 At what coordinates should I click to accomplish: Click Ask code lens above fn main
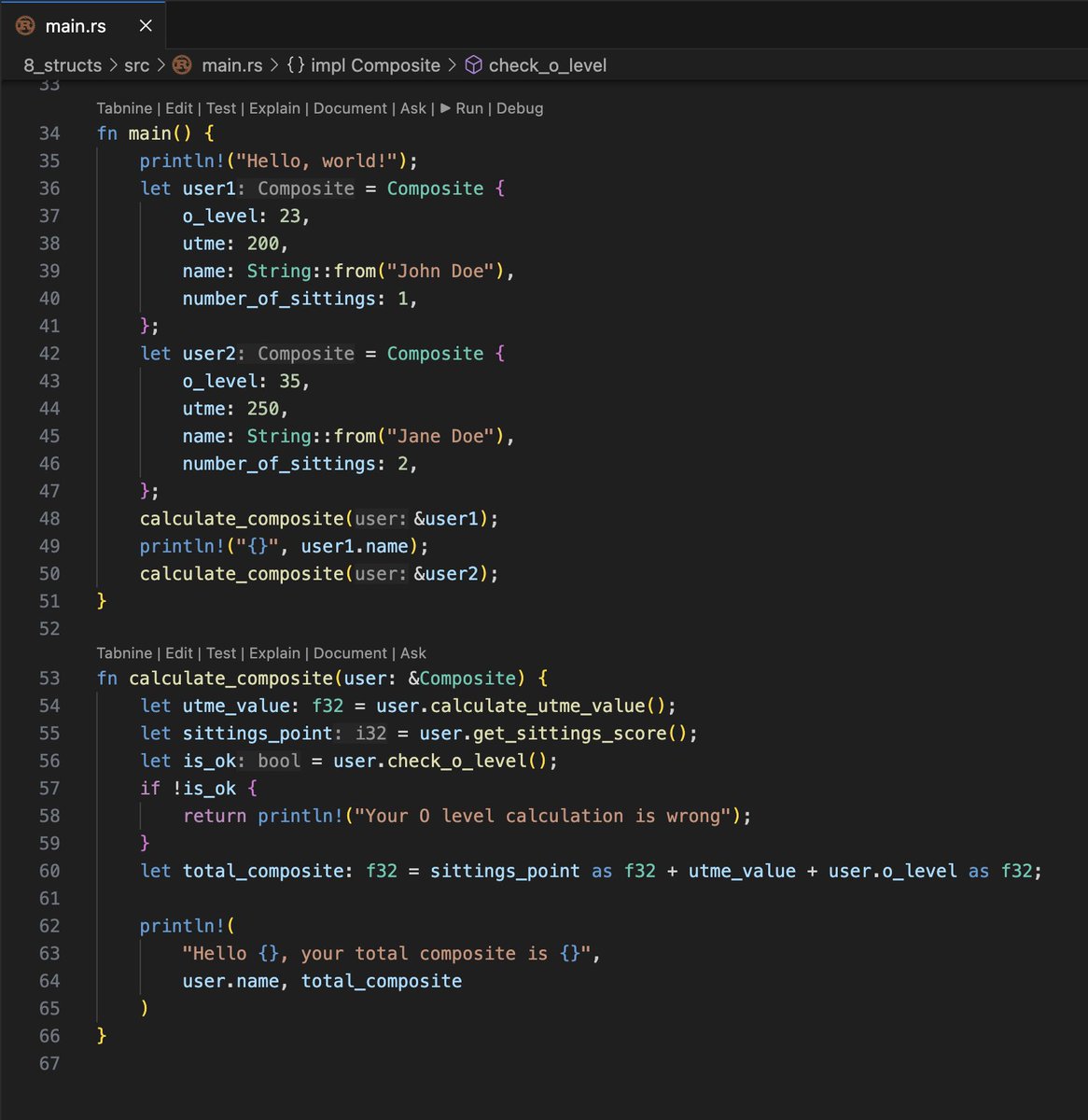(413, 108)
